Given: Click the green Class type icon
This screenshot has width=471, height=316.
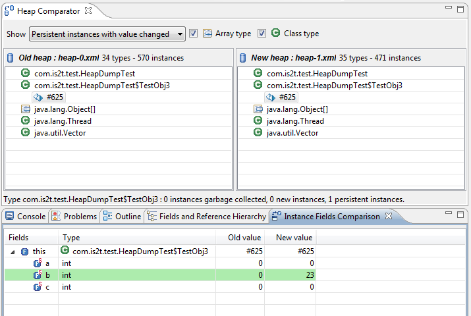Looking at the screenshot, I should (x=275, y=34).
